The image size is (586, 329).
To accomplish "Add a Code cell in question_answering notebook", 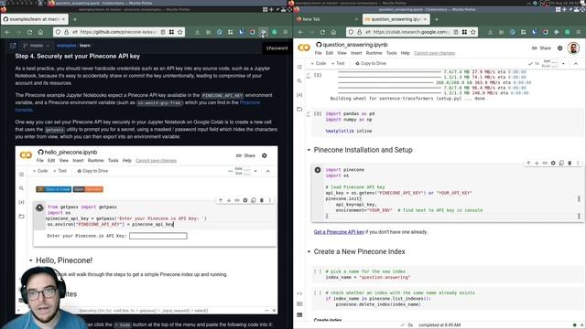I will 318,64.
